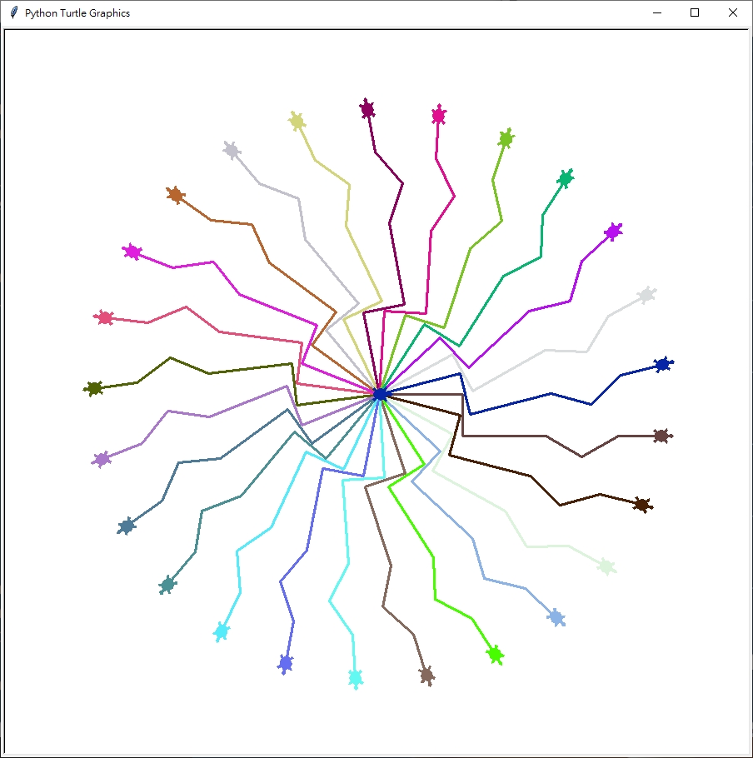Viewport: 753px width, 758px height.
Task: Close the Python Turtle Graphics window
Action: tap(732, 12)
